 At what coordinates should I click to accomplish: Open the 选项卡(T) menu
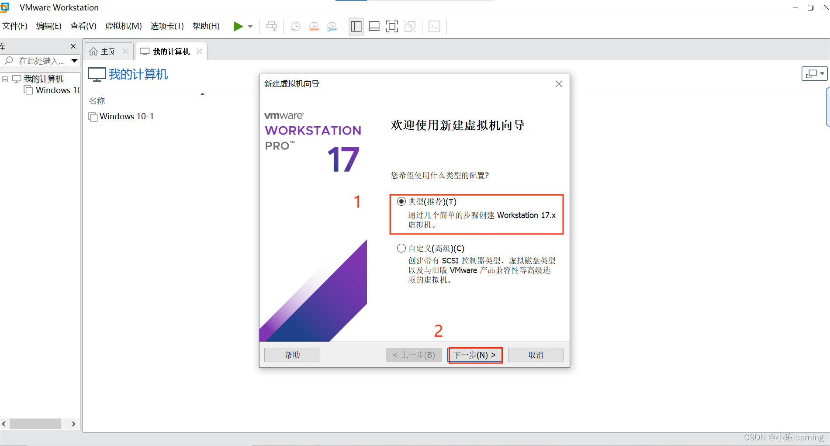167,26
